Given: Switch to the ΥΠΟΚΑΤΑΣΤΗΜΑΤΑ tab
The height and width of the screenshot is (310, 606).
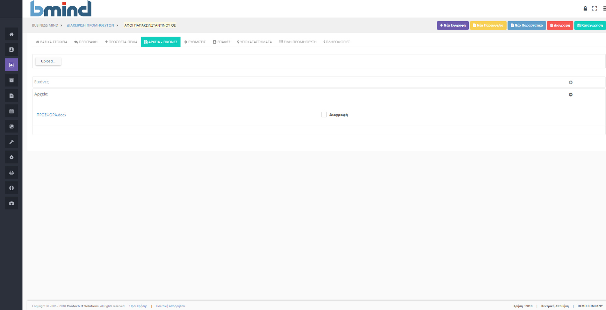Looking at the screenshot, I should pyautogui.click(x=255, y=42).
